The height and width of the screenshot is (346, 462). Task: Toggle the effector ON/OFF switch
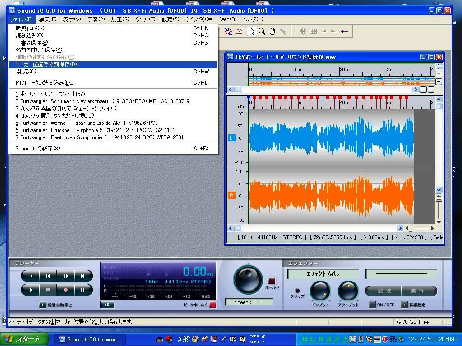(372, 305)
